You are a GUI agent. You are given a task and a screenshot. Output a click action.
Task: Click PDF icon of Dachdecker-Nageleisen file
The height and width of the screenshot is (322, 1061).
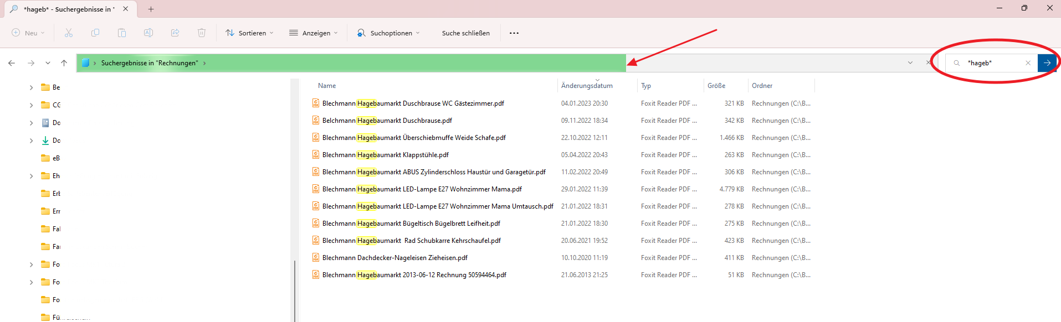pyautogui.click(x=316, y=257)
